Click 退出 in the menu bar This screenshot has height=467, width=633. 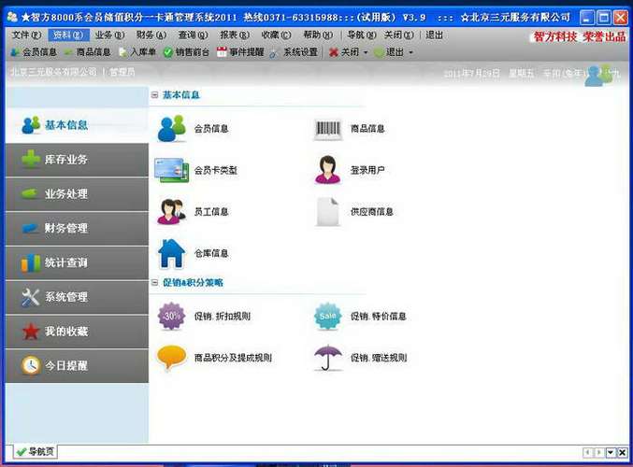click(x=435, y=35)
